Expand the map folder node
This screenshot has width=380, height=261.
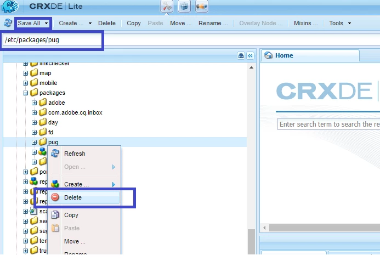[x=25, y=73]
